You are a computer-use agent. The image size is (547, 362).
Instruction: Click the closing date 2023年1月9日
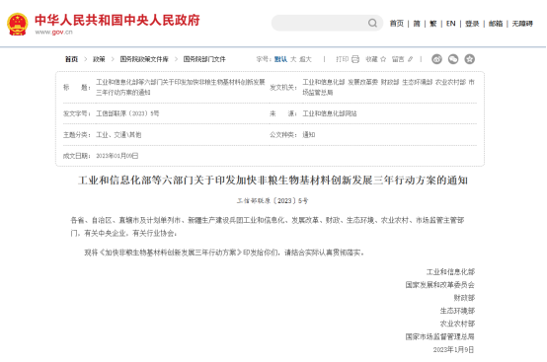pos(453,349)
